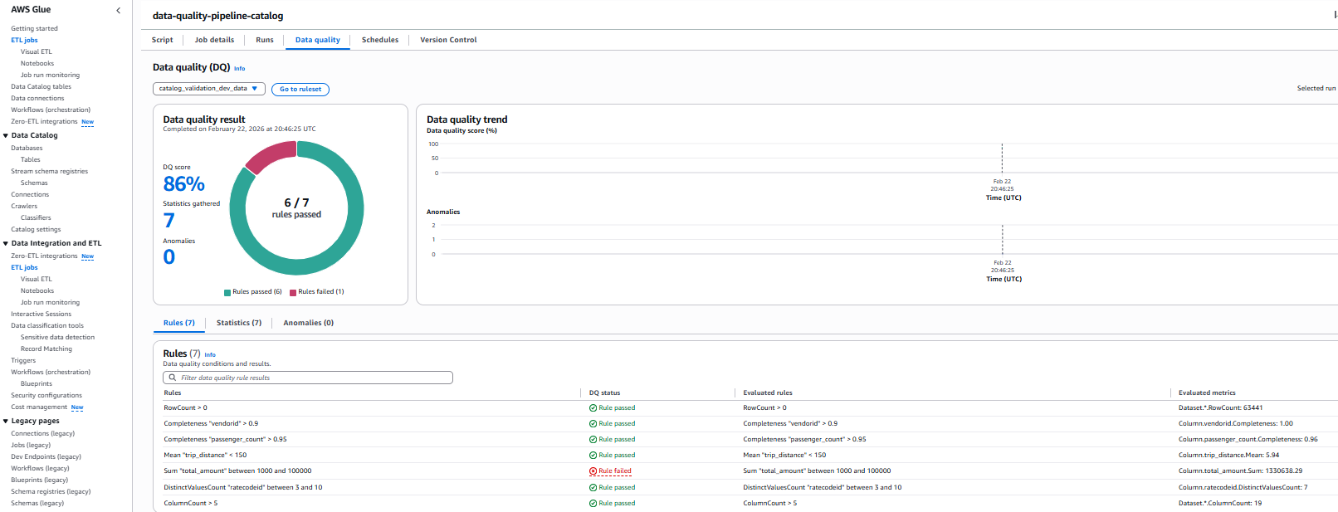Click the passed icon for DistinctValuesCount "ratecodeid" rule

coord(593,488)
